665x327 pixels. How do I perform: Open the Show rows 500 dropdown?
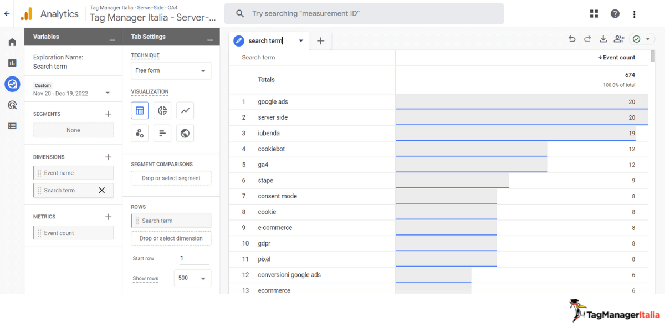coord(192,278)
